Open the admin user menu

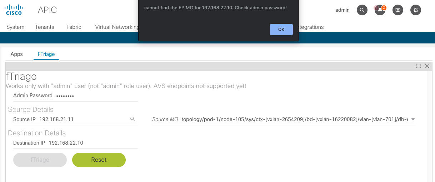342,10
